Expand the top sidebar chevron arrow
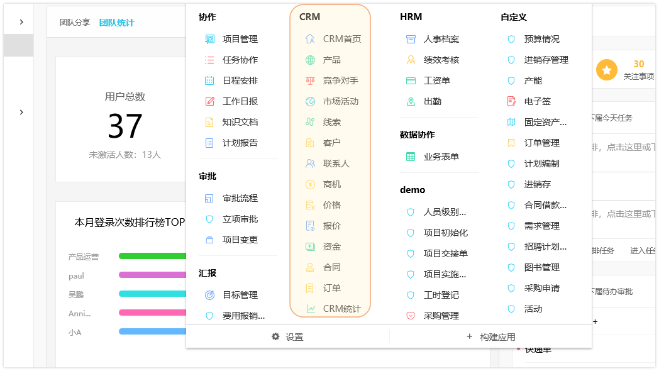 (21, 22)
